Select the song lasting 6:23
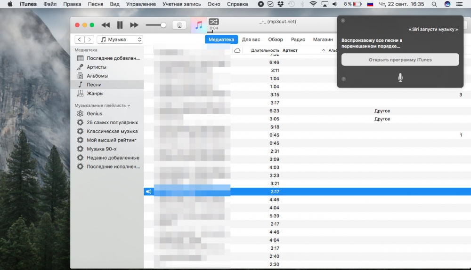This screenshot has width=471, height=270. (x=307, y=111)
